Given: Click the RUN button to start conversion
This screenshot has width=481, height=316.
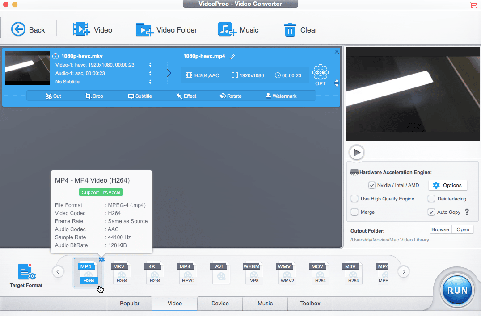Looking at the screenshot, I should [456, 290].
